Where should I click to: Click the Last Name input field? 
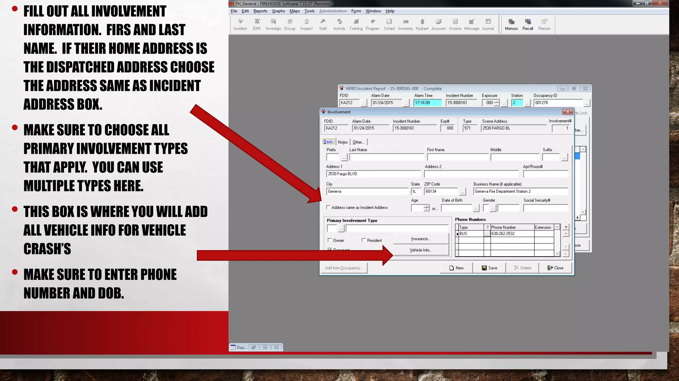pos(387,157)
